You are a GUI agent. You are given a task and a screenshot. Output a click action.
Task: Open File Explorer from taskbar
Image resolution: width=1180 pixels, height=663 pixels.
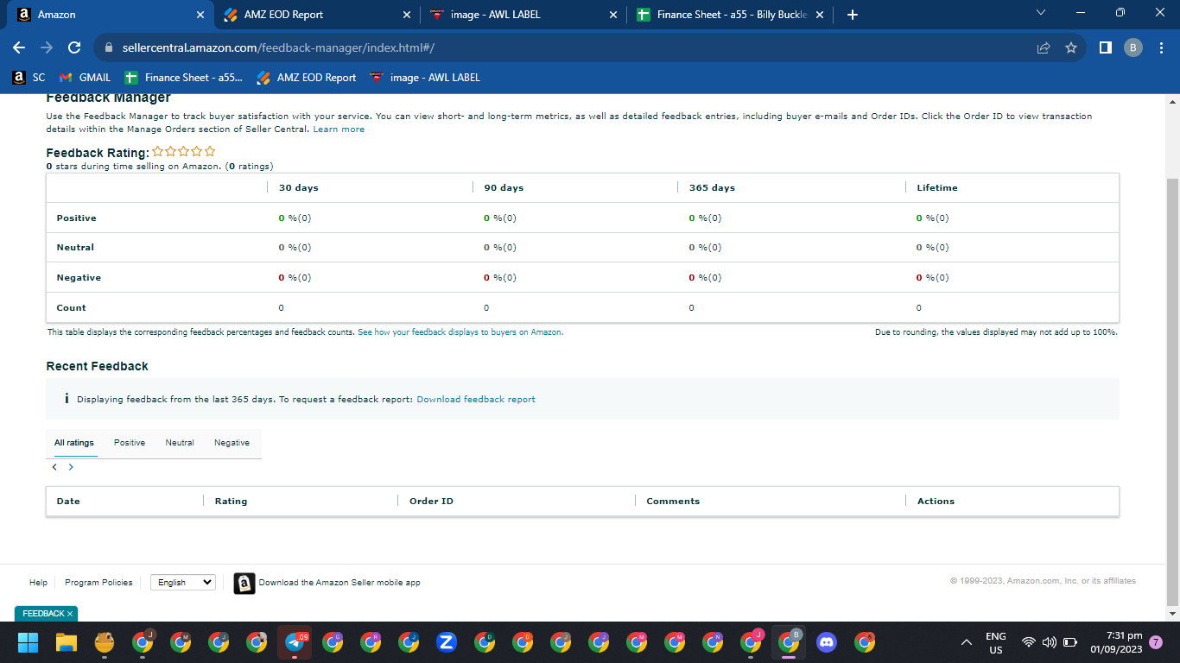pos(67,642)
